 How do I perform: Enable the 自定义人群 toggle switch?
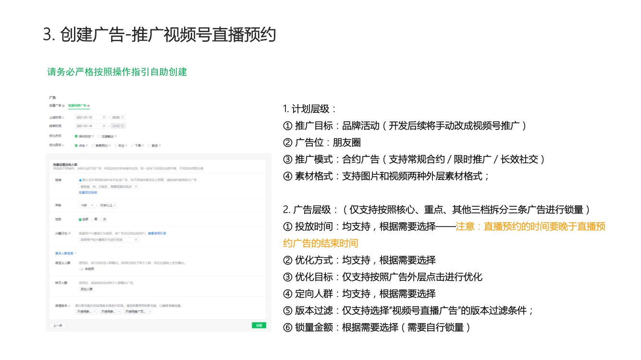click(x=82, y=269)
